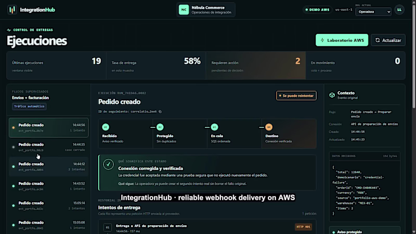The width and height of the screenshot is (416, 234).
Task: Click the IntegrationHub logo icon
Action: [12, 10]
